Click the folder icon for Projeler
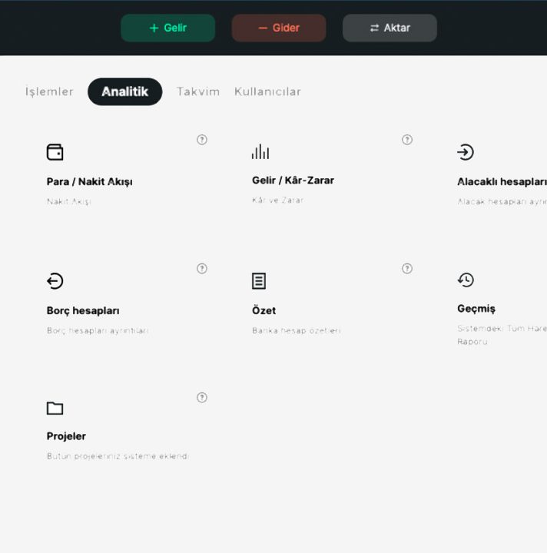547x553 pixels. tap(55, 408)
